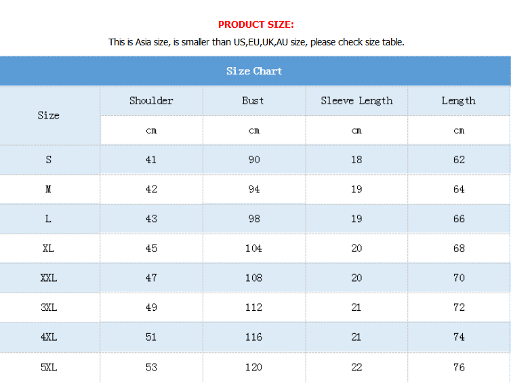Image resolution: width=513 pixels, height=382 pixels.
Task: Click the Asia size notice text
Action: (256, 42)
